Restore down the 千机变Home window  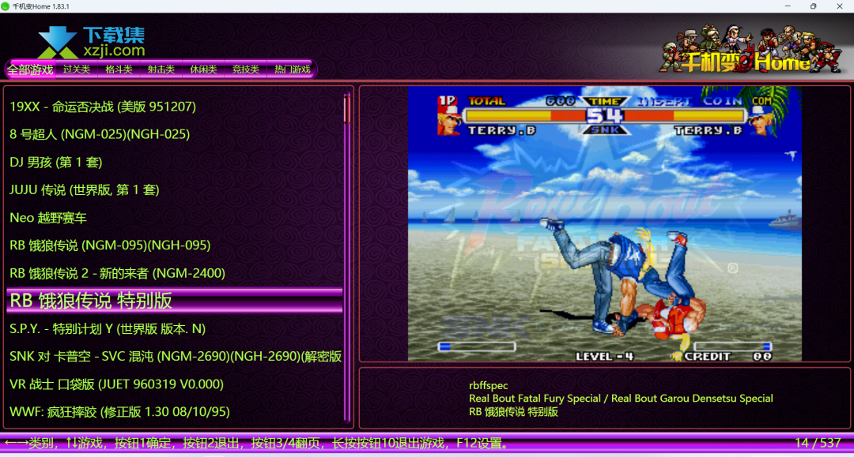(x=813, y=6)
